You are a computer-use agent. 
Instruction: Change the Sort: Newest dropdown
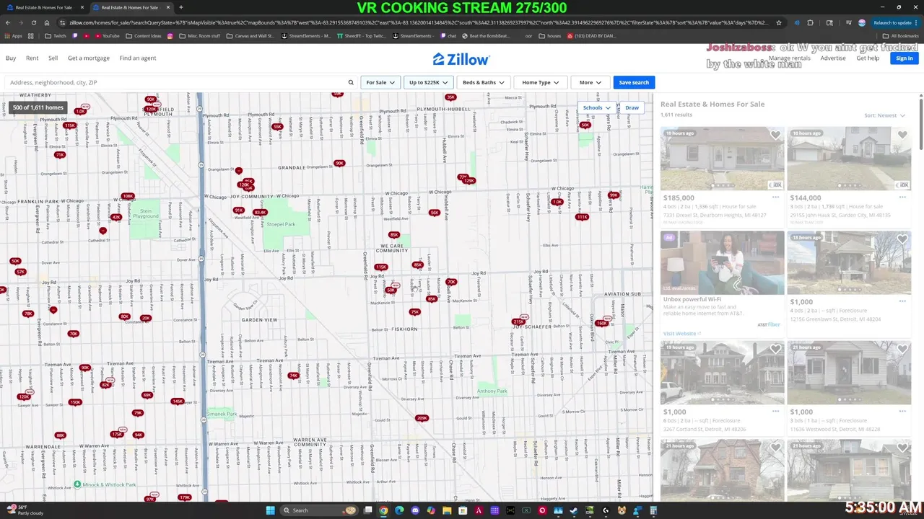(x=885, y=115)
